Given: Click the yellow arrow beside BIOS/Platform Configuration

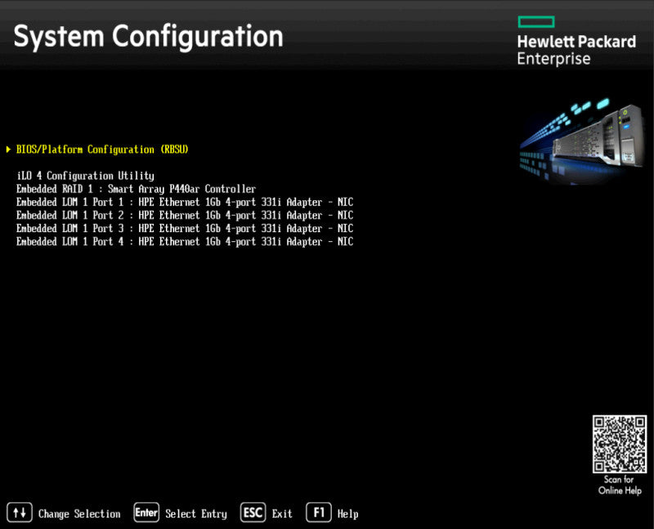Looking at the screenshot, I should click(x=8, y=150).
